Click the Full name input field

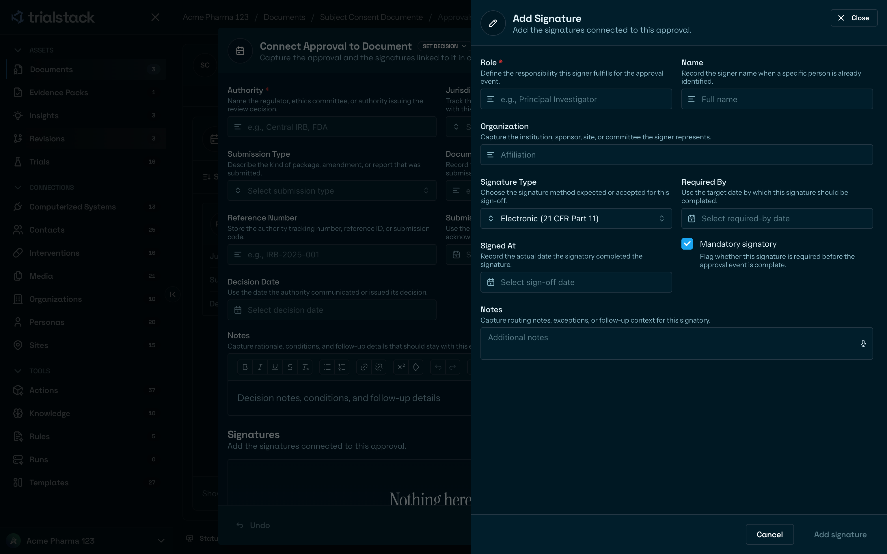[x=777, y=99]
